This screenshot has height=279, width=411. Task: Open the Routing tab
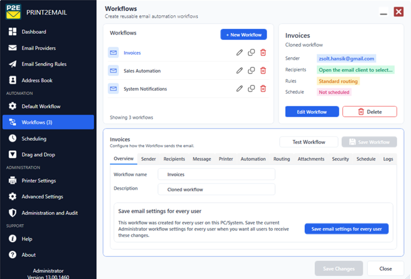click(x=281, y=159)
